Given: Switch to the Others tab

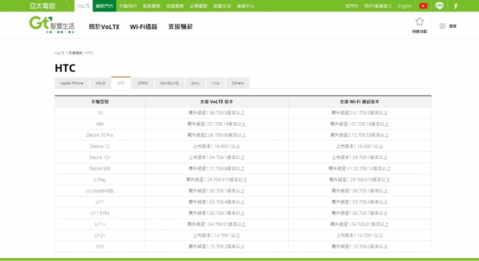Looking at the screenshot, I should tap(238, 83).
